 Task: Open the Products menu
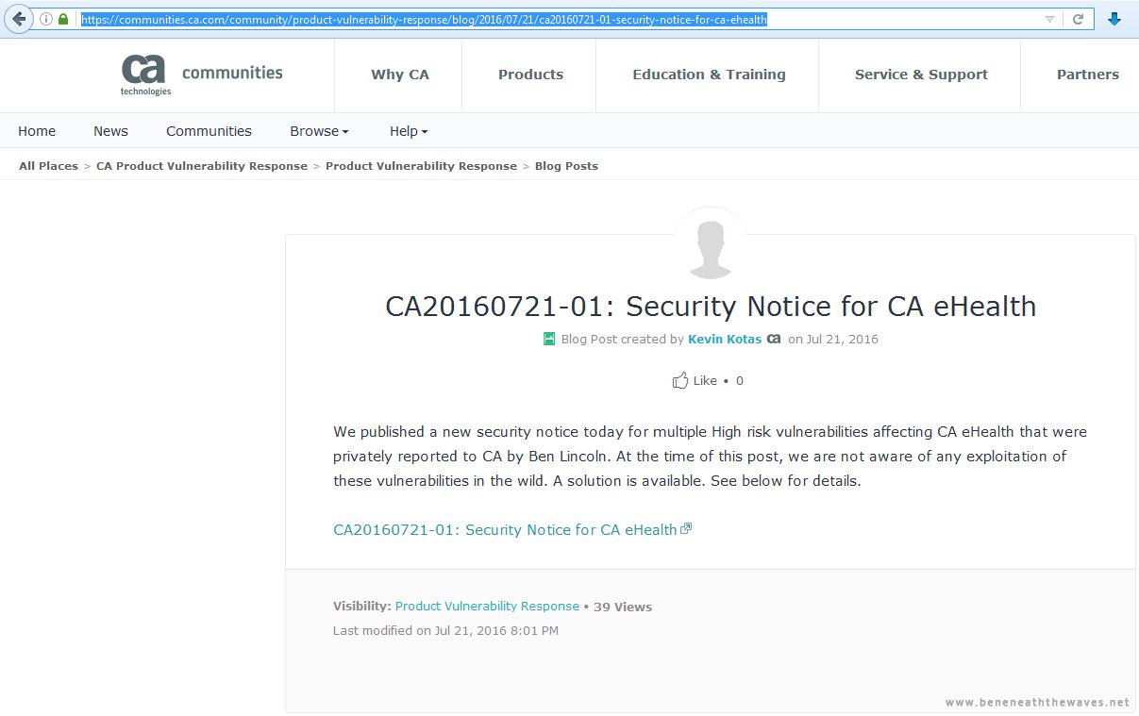[x=530, y=75]
